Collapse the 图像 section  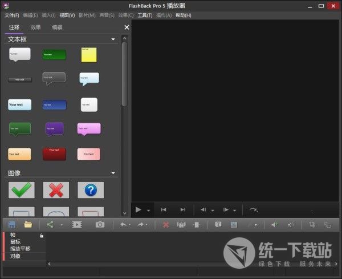(113, 173)
